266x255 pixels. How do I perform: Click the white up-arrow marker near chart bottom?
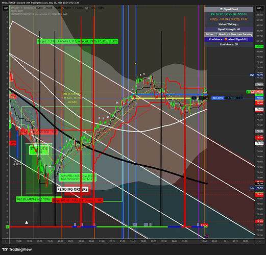click(27, 222)
